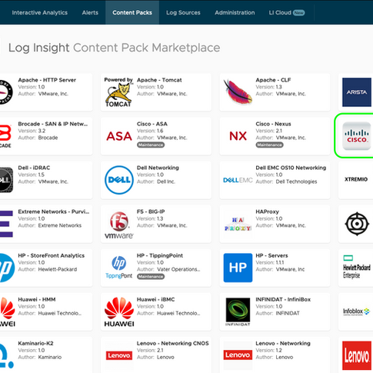Viewport: 373px width, 373px height.
Task: Click the Lenovo Networking CNOS logo
Action: pos(119,355)
